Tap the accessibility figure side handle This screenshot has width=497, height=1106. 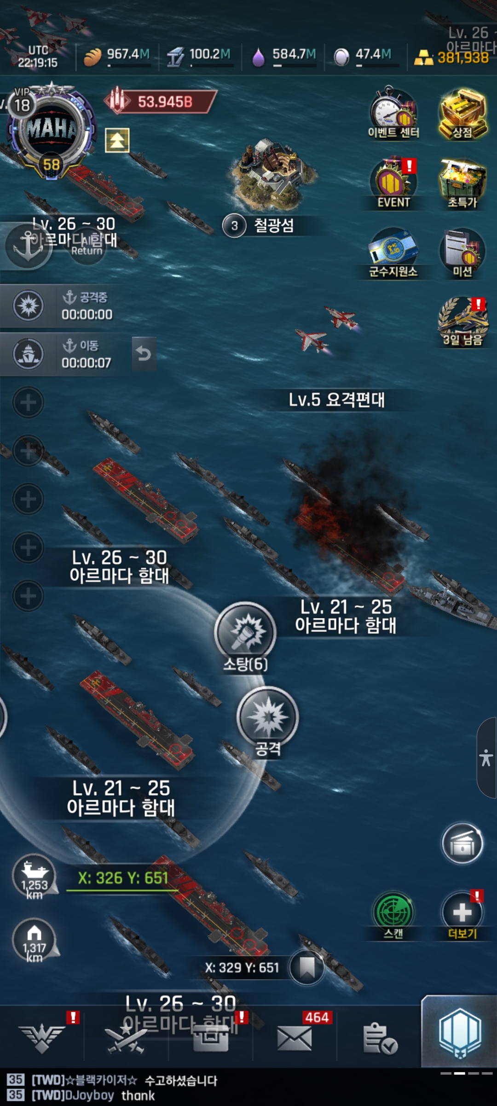pyautogui.click(x=486, y=758)
